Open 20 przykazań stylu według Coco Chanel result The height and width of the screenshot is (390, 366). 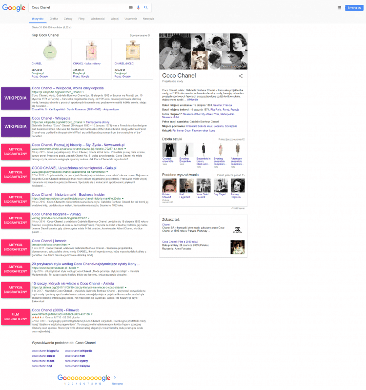coord(86,264)
